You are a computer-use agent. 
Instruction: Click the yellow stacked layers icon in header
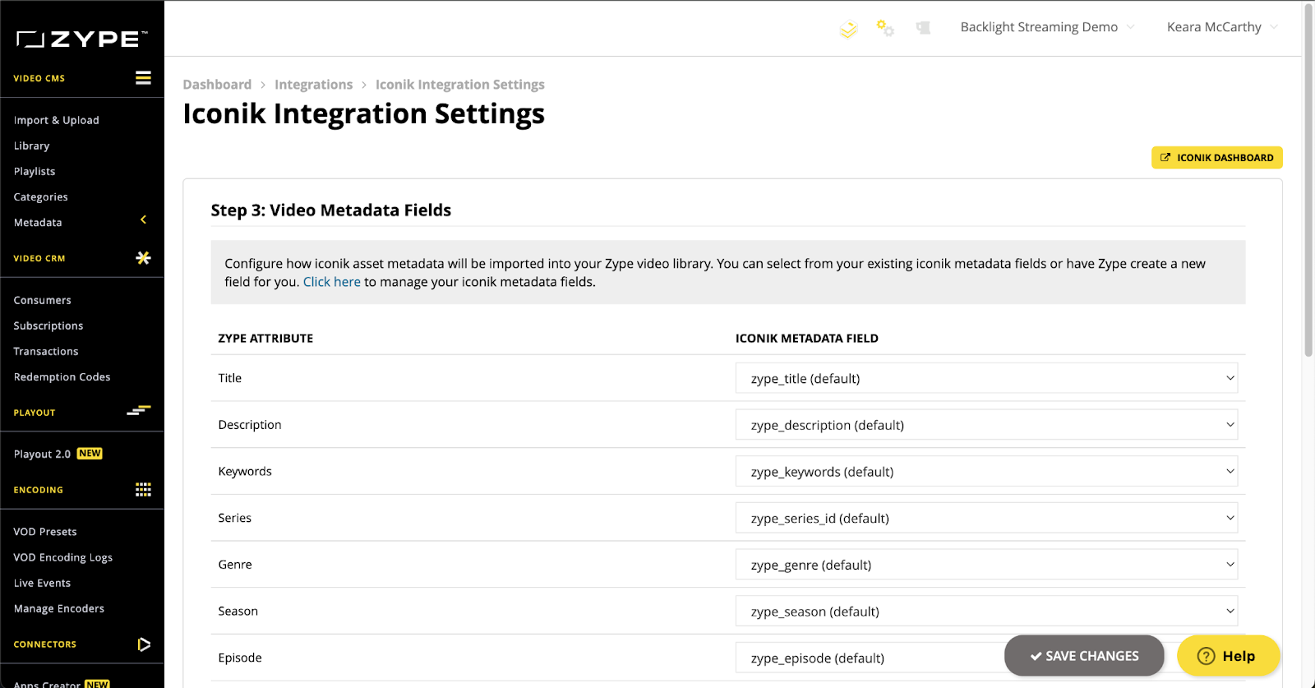(849, 30)
